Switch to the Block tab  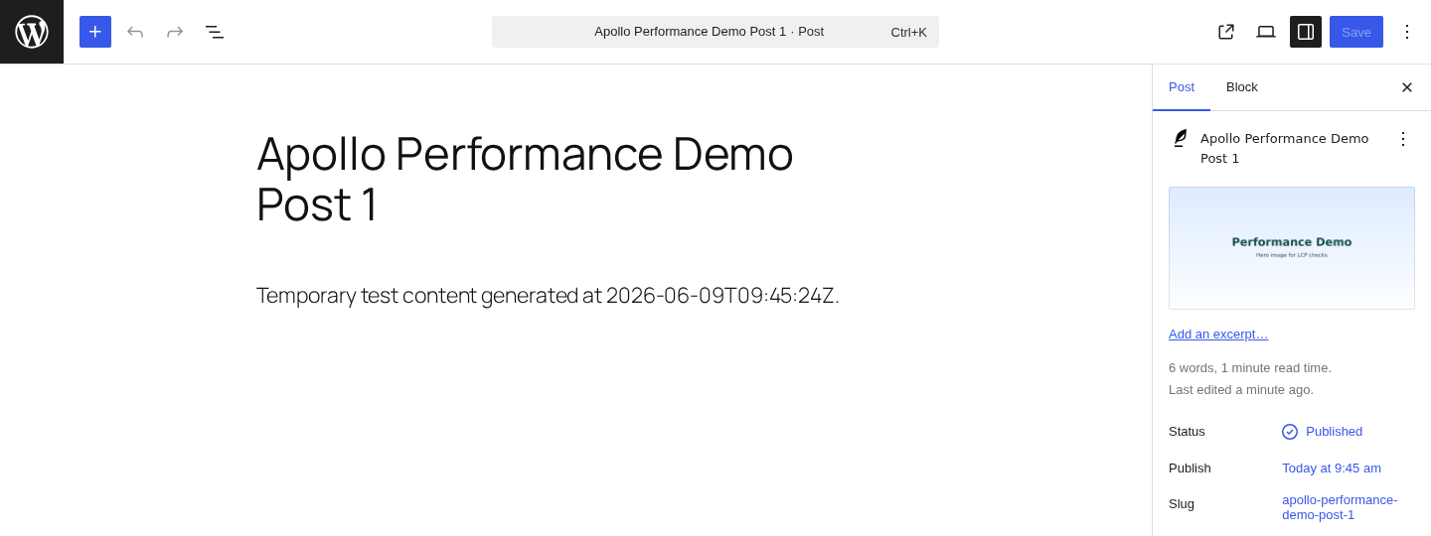coord(1242,87)
